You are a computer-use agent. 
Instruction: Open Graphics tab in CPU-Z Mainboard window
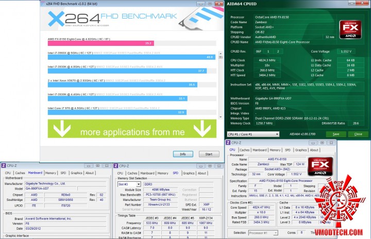(76, 173)
